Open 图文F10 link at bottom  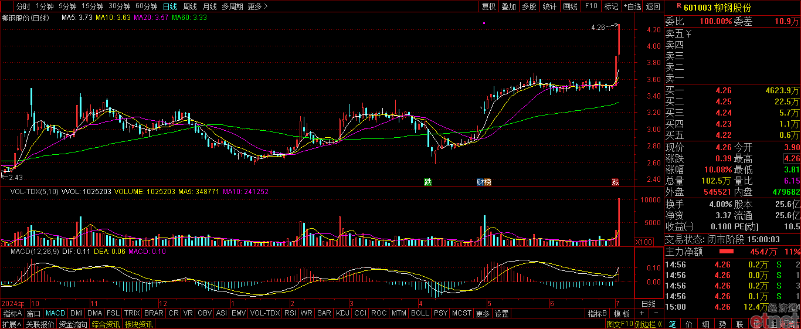[x=620, y=324]
